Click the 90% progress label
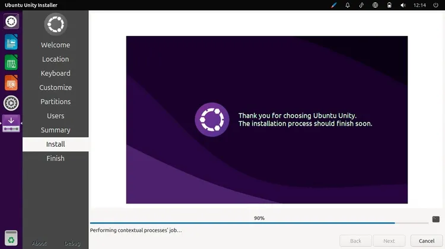The image size is (445, 249). [259, 218]
